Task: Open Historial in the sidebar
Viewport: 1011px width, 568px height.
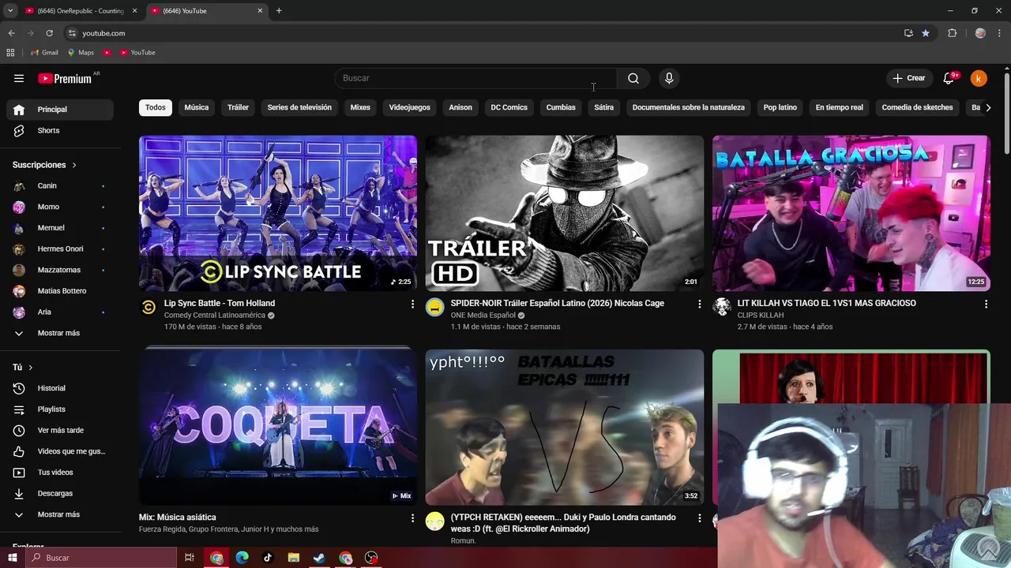Action: [x=60, y=388]
